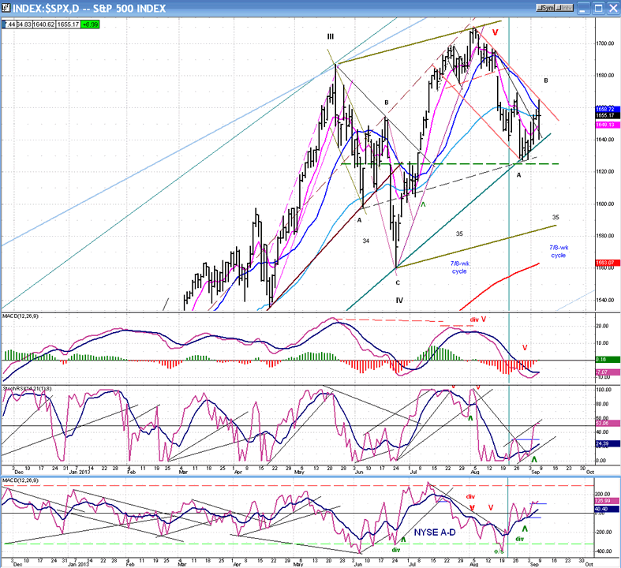Viewport: 621px width, 568px height.
Task: Select the 1640.62 low value box
Action: (x=44, y=24)
